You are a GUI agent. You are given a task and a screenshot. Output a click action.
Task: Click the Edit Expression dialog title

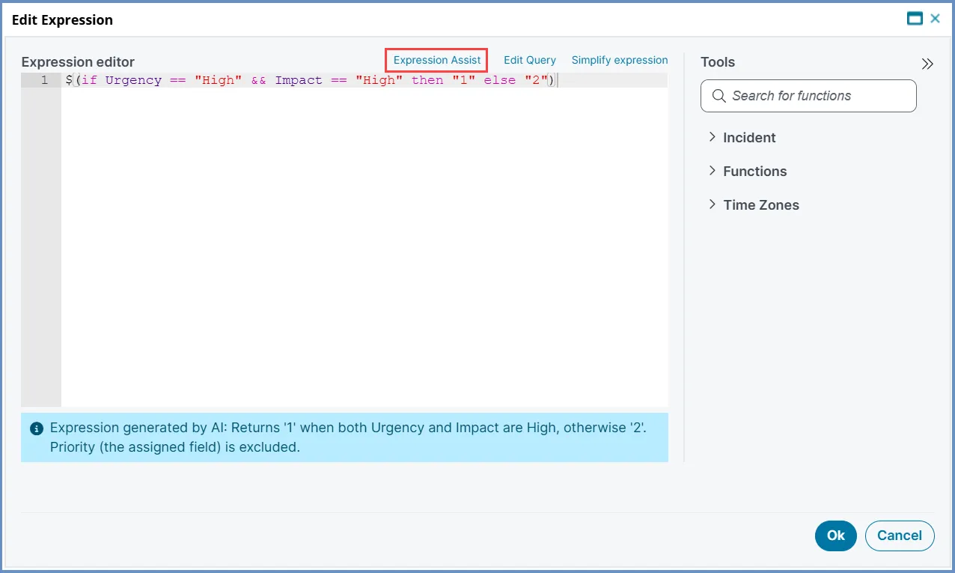62,20
